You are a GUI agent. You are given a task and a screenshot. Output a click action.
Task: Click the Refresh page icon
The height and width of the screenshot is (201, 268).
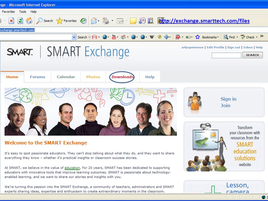20,21
